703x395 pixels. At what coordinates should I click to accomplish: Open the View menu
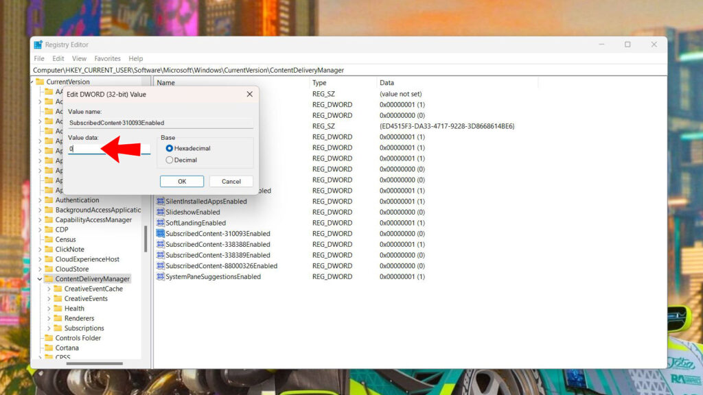79,58
